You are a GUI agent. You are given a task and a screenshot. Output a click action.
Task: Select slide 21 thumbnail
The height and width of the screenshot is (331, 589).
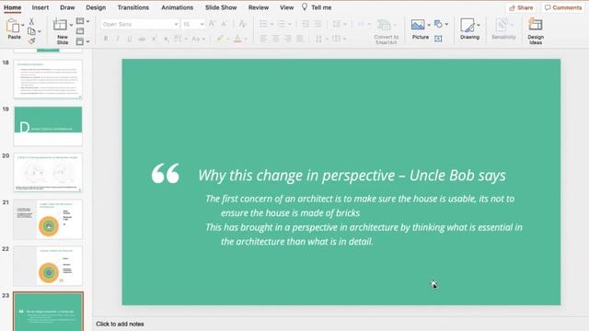coord(48,219)
